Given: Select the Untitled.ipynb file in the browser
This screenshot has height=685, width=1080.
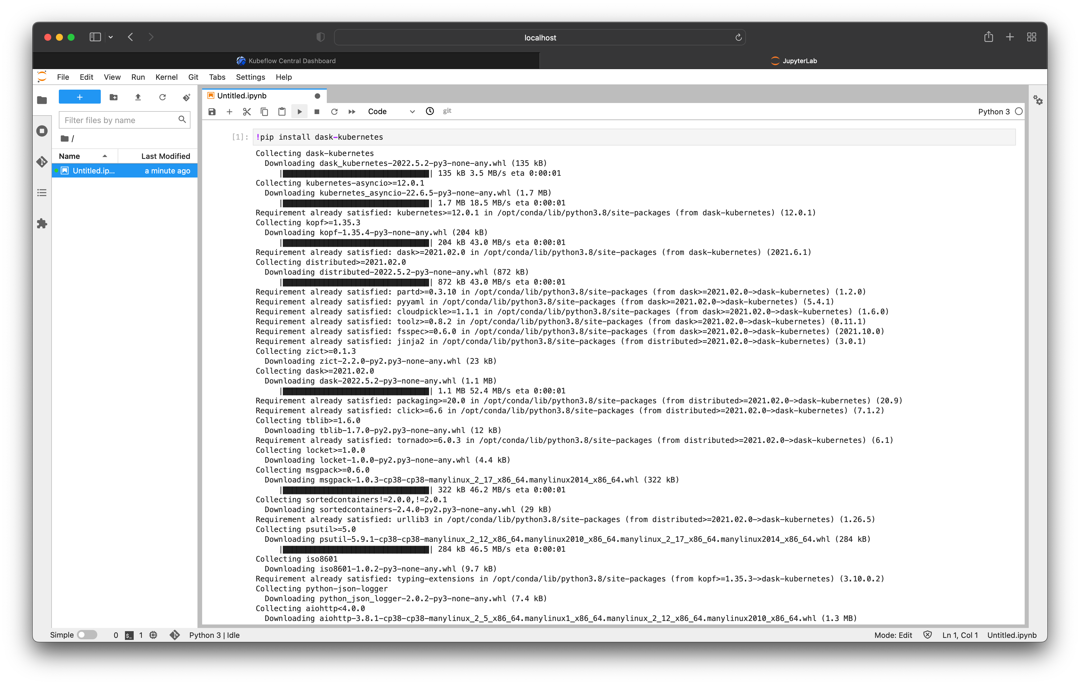Looking at the screenshot, I should [x=94, y=171].
